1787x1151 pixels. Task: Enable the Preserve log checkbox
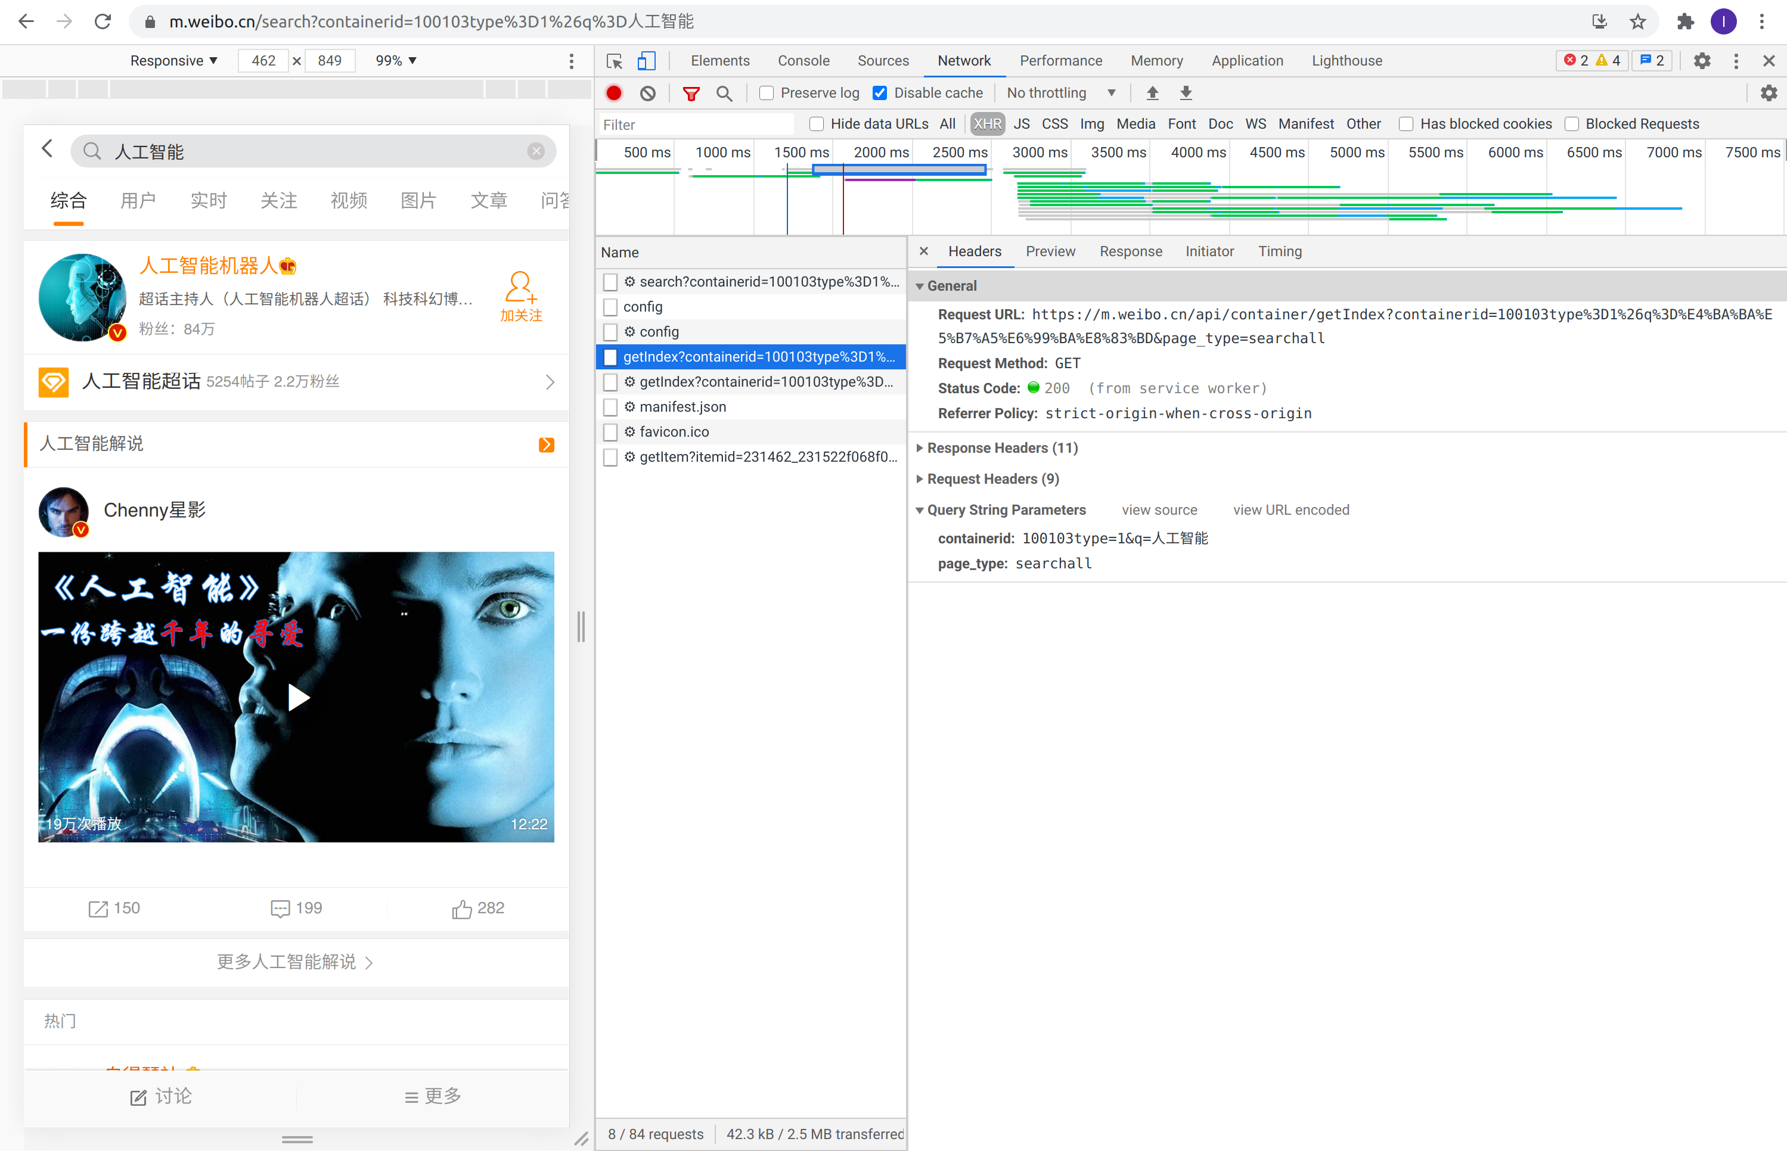[767, 93]
